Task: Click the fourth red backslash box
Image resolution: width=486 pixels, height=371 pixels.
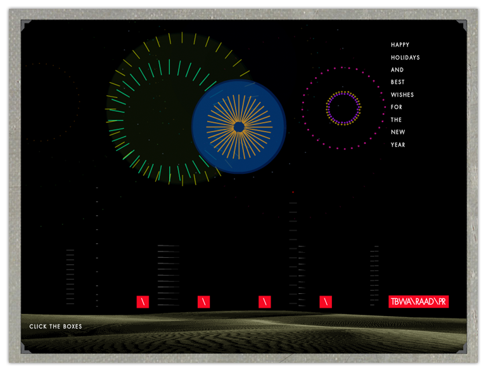Action: [326, 301]
